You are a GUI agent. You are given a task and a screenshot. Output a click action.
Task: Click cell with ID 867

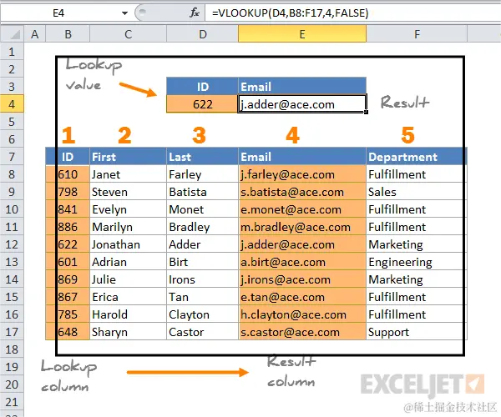pyautogui.click(x=68, y=297)
